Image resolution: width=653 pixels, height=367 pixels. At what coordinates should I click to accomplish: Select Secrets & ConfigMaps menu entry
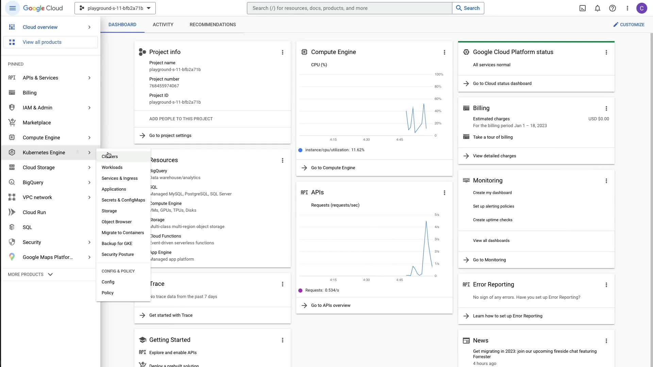tap(123, 200)
